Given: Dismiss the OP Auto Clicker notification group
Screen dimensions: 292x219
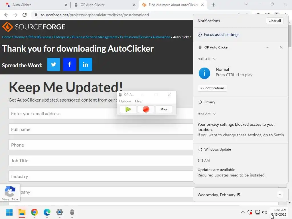Looking at the screenshot, I should pos(281,47).
